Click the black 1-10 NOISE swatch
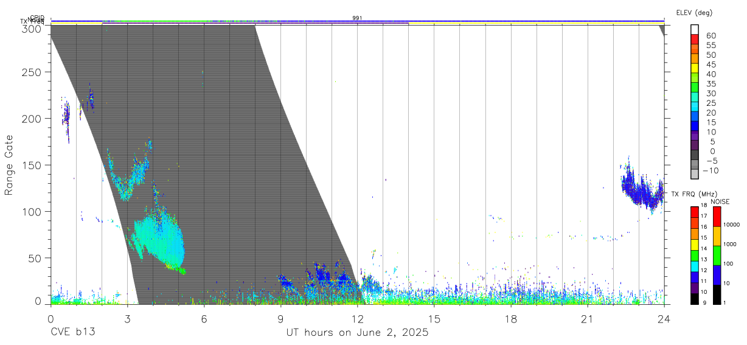 (717, 294)
